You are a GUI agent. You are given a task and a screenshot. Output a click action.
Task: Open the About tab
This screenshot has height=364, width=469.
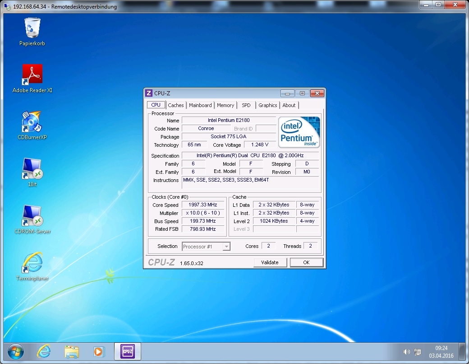pyautogui.click(x=289, y=105)
